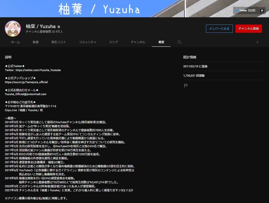Click the Twitter bird icon in banner
Screen dimensions: 269x203
pyautogui.click(x=236, y=11)
